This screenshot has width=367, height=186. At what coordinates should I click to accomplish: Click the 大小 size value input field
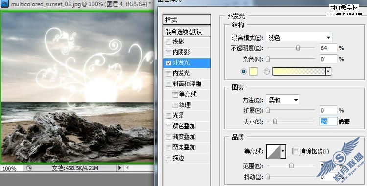pyautogui.click(x=328, y=122)
